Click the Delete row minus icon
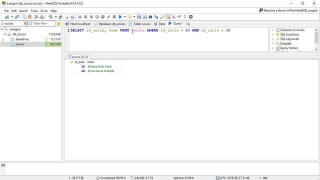320x180 pixels. pyautogui.click(x=102, y=17)
